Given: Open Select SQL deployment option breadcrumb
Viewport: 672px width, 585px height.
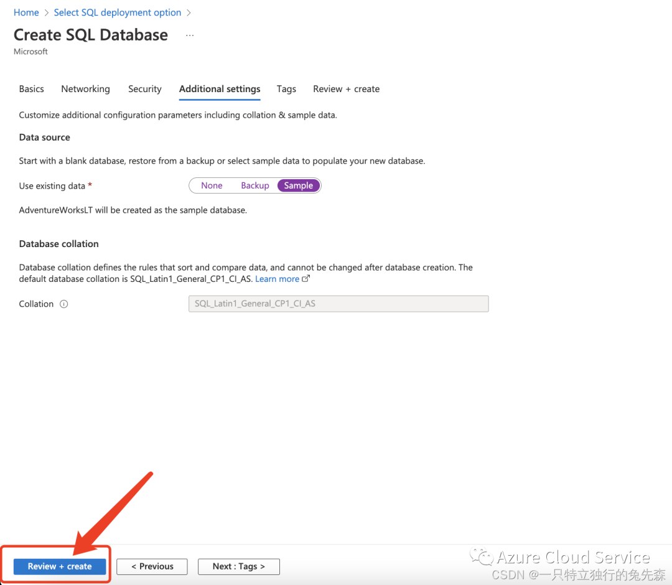Looking at the screenshot, I should click(x=118, y=12).
